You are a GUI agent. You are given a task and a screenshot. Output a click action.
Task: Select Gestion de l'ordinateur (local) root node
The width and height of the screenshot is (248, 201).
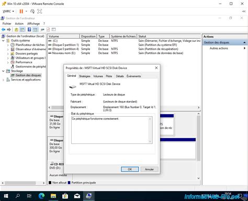(25, 36)
